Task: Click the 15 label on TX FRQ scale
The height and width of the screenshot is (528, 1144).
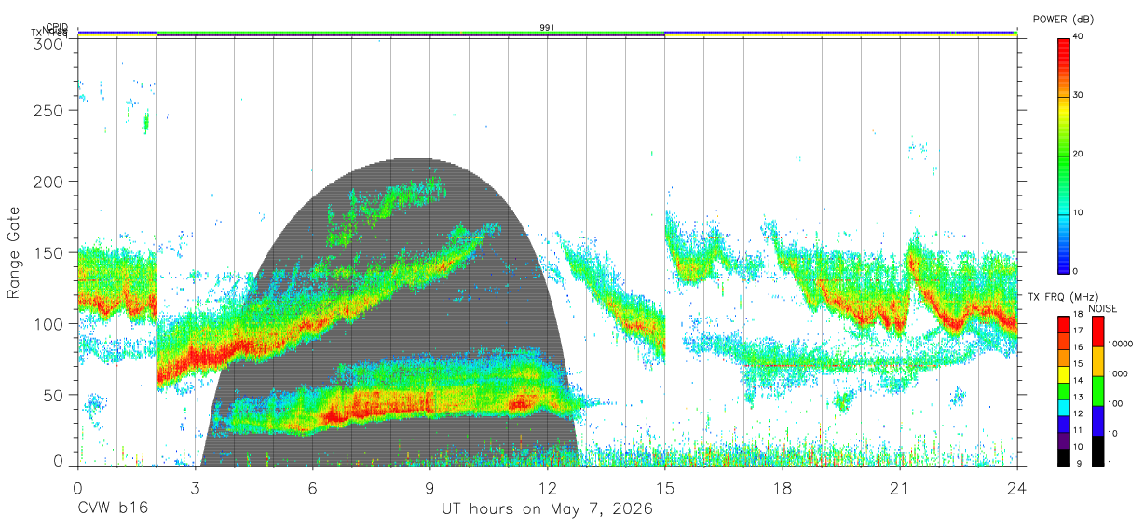Action: (1078, 363)
